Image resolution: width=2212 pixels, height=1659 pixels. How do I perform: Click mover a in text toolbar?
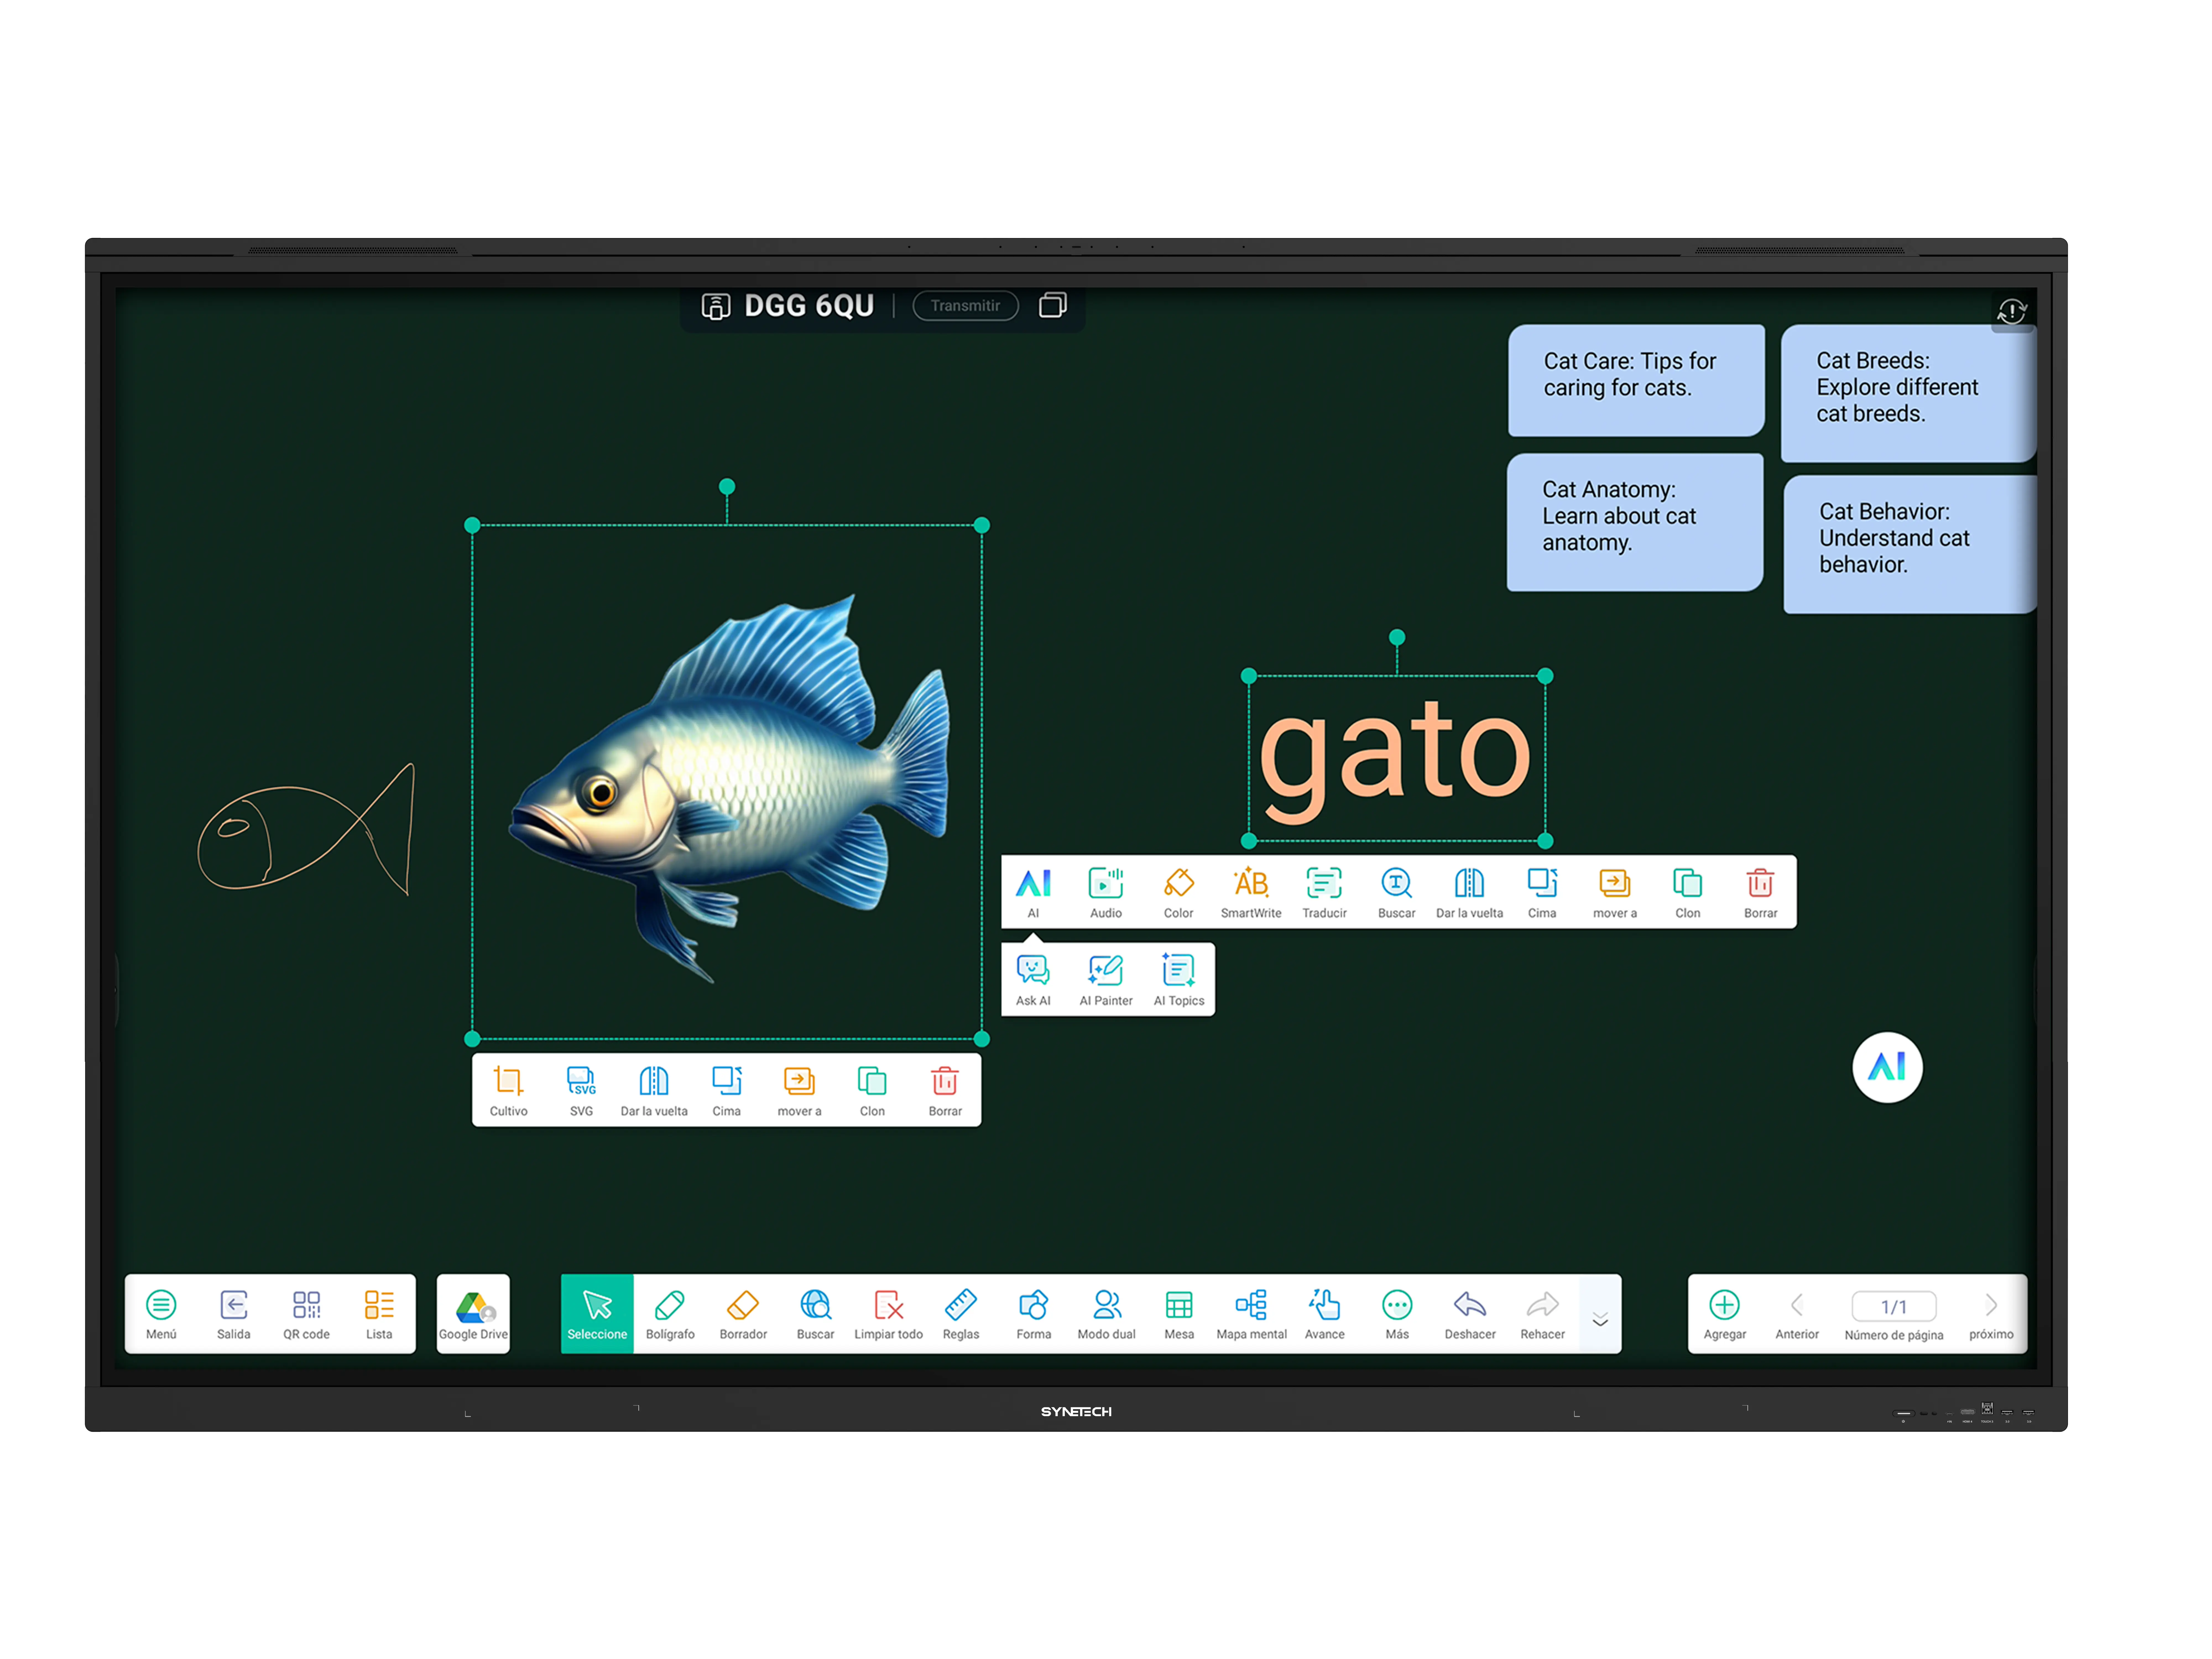click(1615, 892)
